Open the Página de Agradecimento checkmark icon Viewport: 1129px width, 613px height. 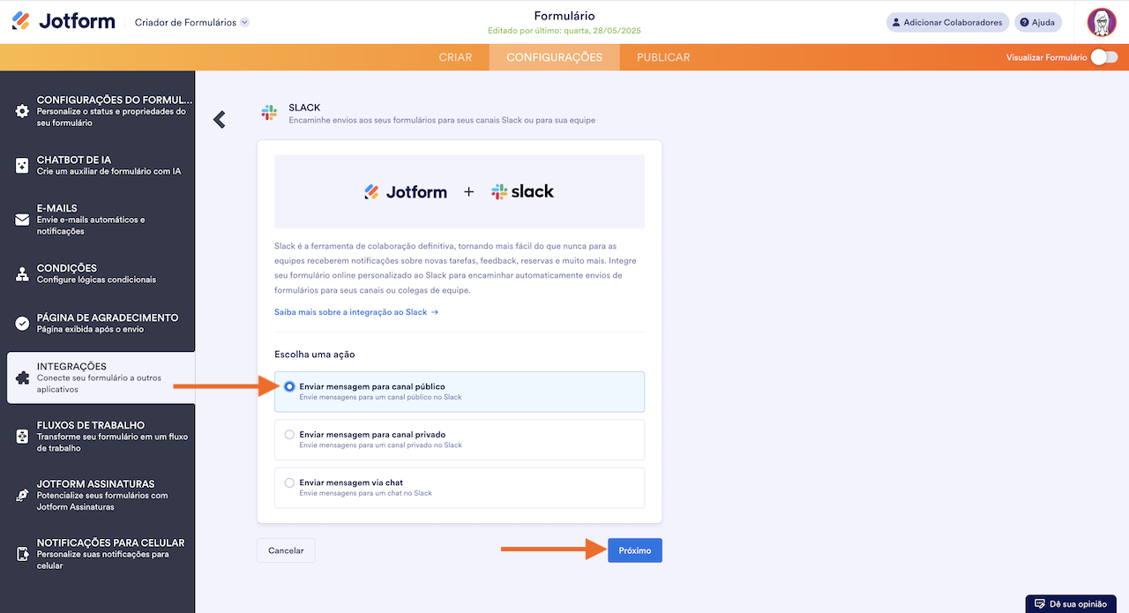(x=22, y=323)
